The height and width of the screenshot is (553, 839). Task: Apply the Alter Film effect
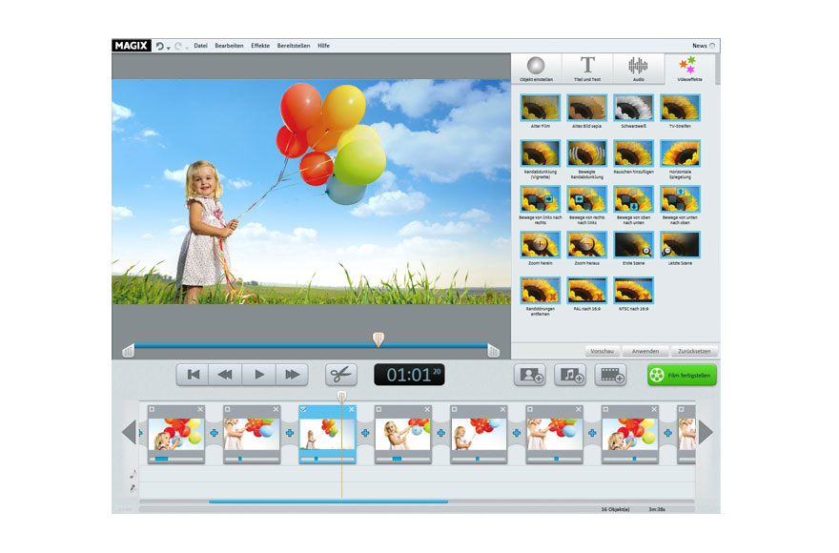[540, 108]
